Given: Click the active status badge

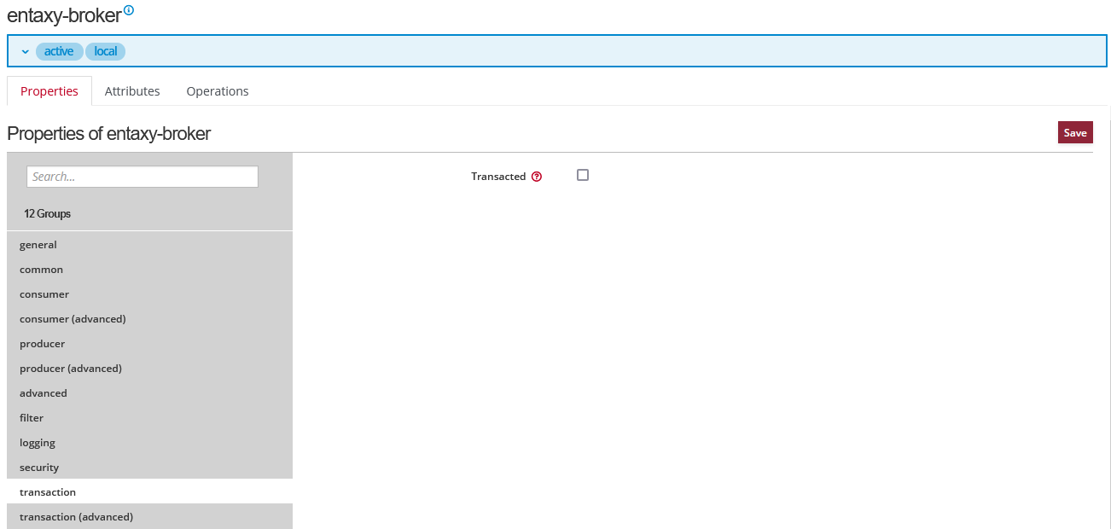Looking at the screenshot, I should coord(59,51).
